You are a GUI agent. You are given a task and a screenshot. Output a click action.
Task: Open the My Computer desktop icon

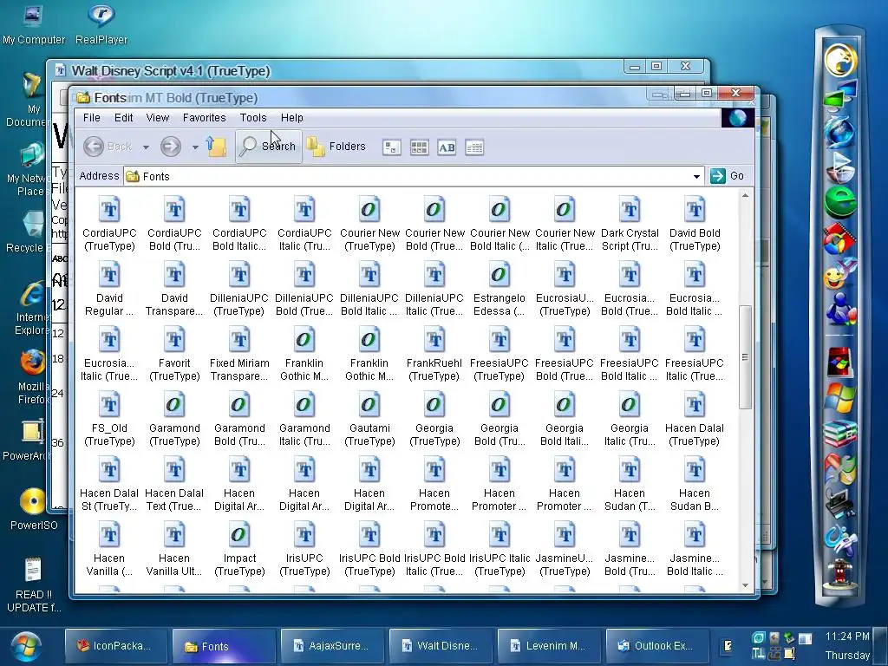coord(34,25)
